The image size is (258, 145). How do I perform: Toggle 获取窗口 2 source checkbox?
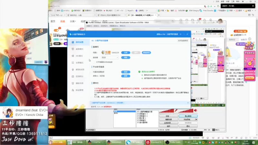(x=138, y=116)
